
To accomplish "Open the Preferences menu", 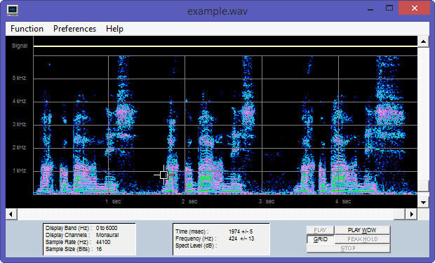I will [x=74, y=29].
